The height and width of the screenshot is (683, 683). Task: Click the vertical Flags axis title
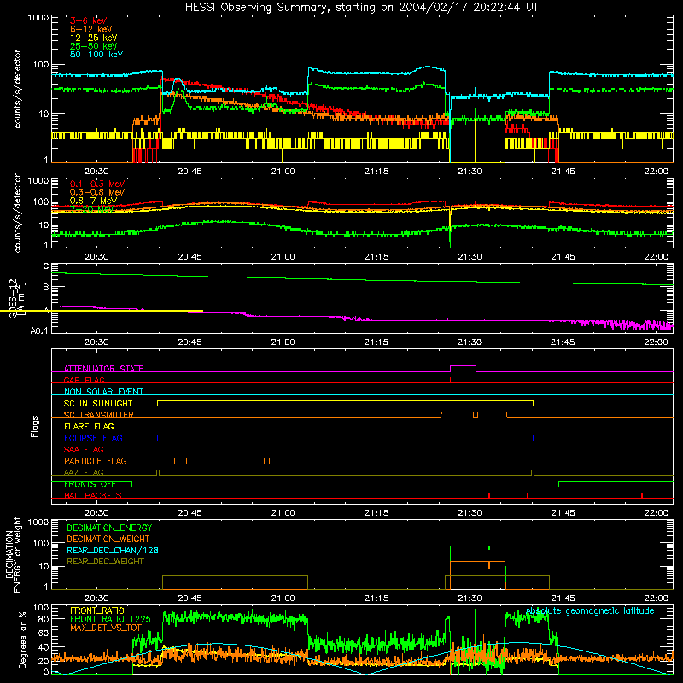tap(35, 426)
